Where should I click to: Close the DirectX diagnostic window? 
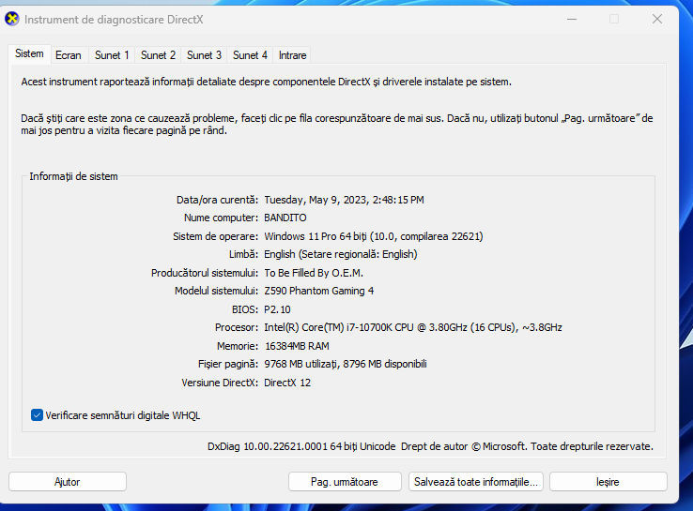point(657,19)
